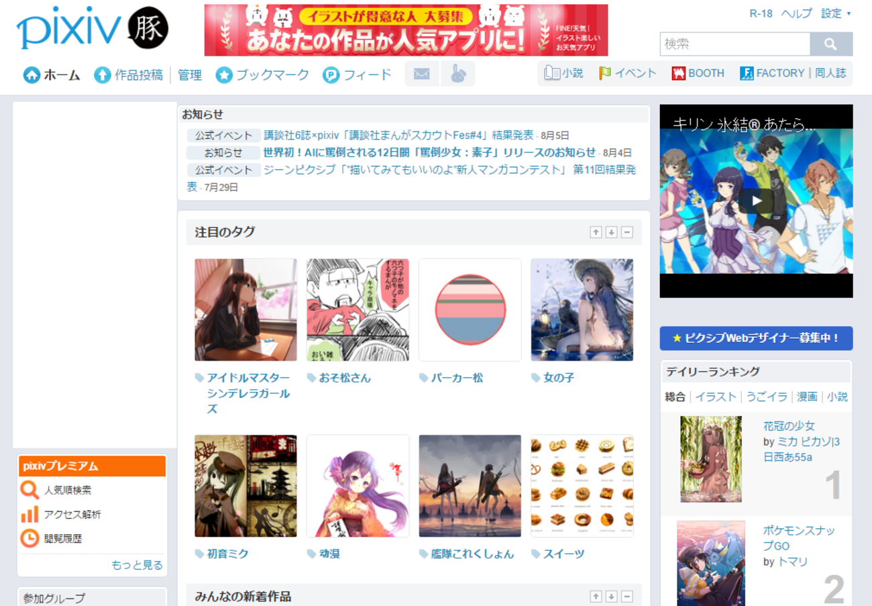Move 注目のタグ section down arrow
The width and height of the screenshot is (872, 606).
[611, 232]
